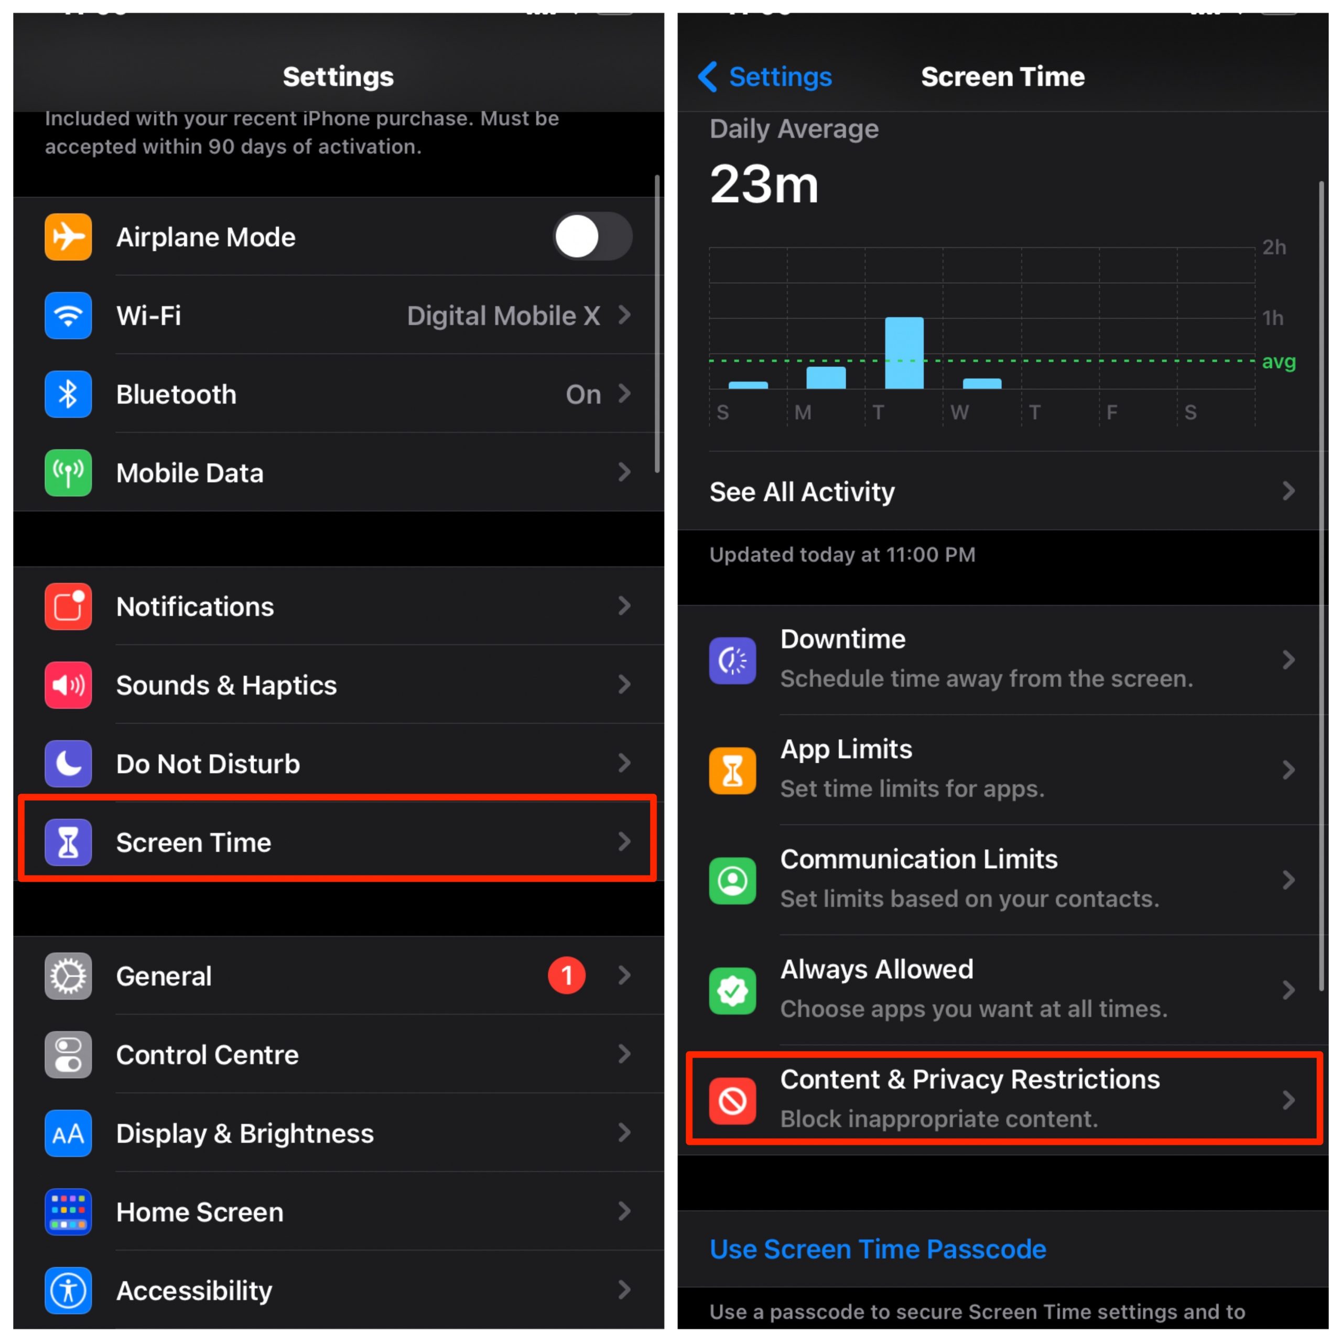Open the Screen Time settings
Image resolution: width=1342 pixels, height=1342 pixels.
pyautogui.click(x=335, y=810)
